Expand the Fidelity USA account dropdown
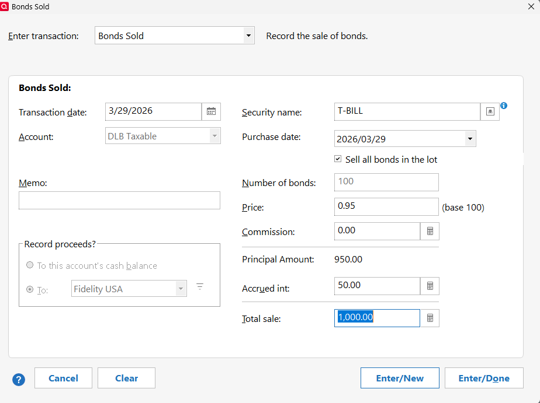 tap(181, 289)
